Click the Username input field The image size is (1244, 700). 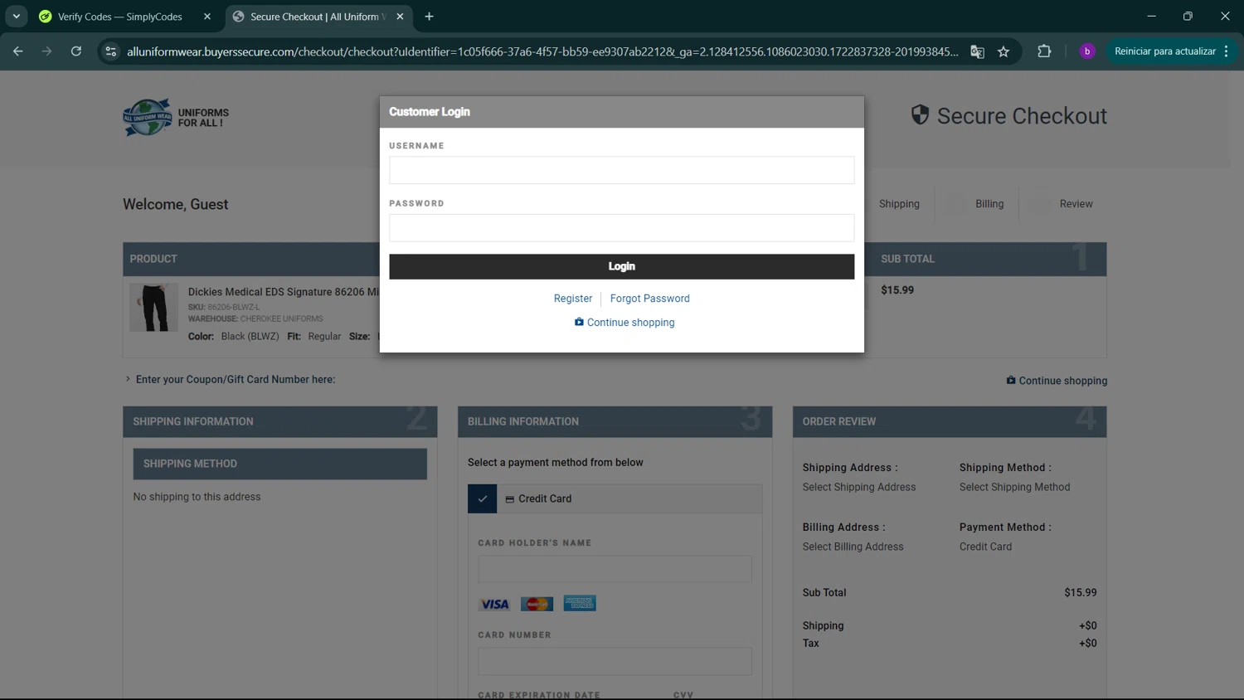(x=621, y=170)
